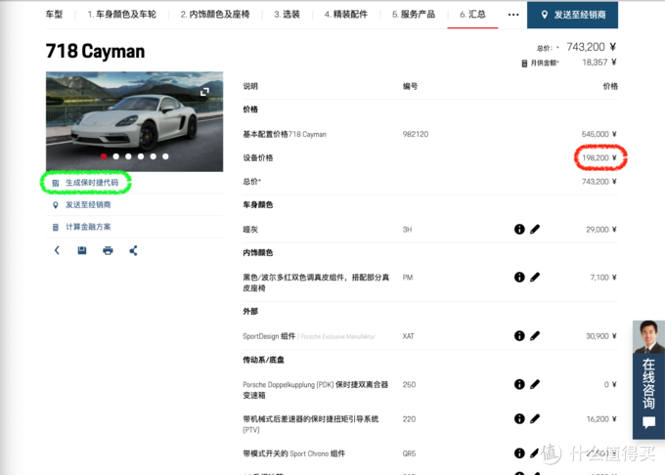The width and height of the screenshot is (665, 475).
Task: Save configuration with floppy disk icon
Action: point(82,250)
